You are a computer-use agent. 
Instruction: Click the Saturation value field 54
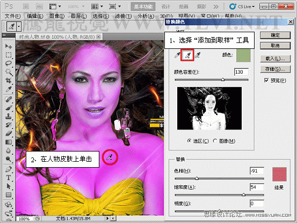pos(257,187)
